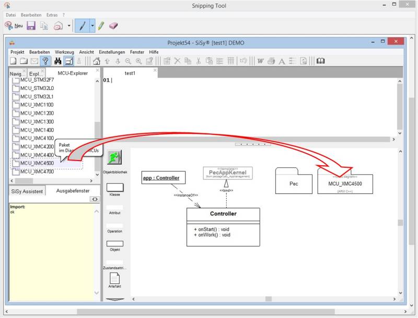Close the test1 editor tab
The image size is (418, 318).
coord(155,70)
